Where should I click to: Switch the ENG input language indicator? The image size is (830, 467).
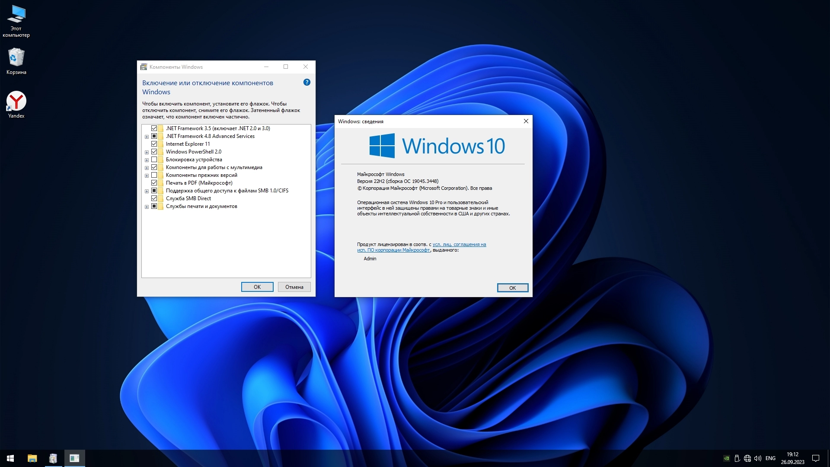[x=770, y=458]
